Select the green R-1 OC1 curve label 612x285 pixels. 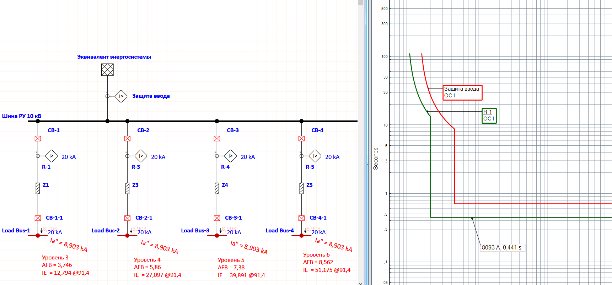[489, 115]
